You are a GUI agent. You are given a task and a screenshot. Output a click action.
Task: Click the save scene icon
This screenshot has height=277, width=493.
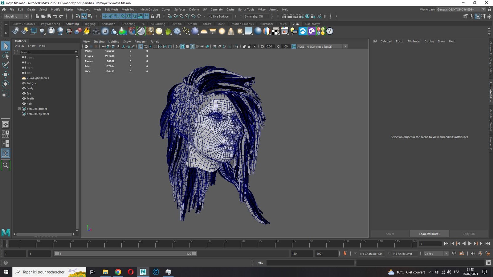click(49, 16)
